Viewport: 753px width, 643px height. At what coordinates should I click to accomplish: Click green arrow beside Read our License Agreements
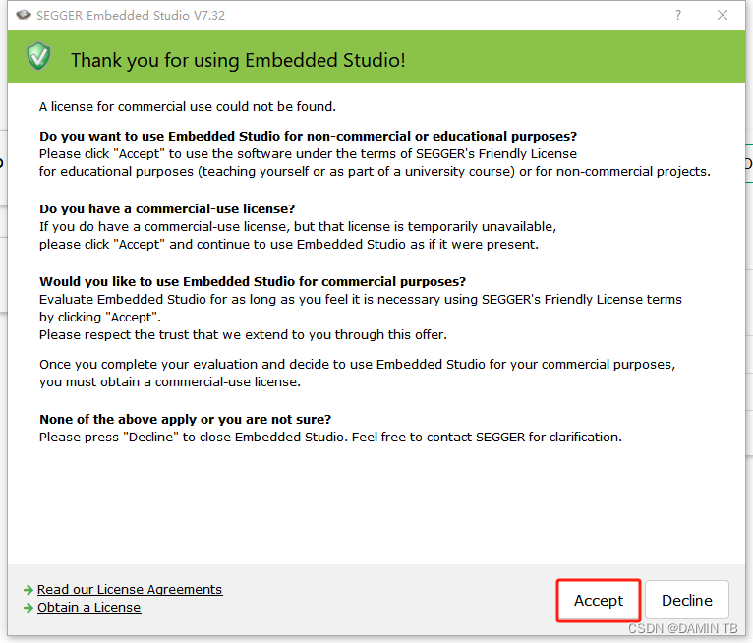pyautogui.click(x=29, y=590)
